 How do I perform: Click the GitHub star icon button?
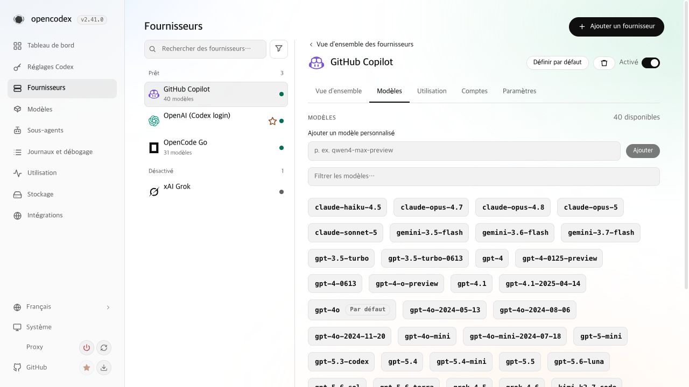pyautogui.click(x=86, y=368)
